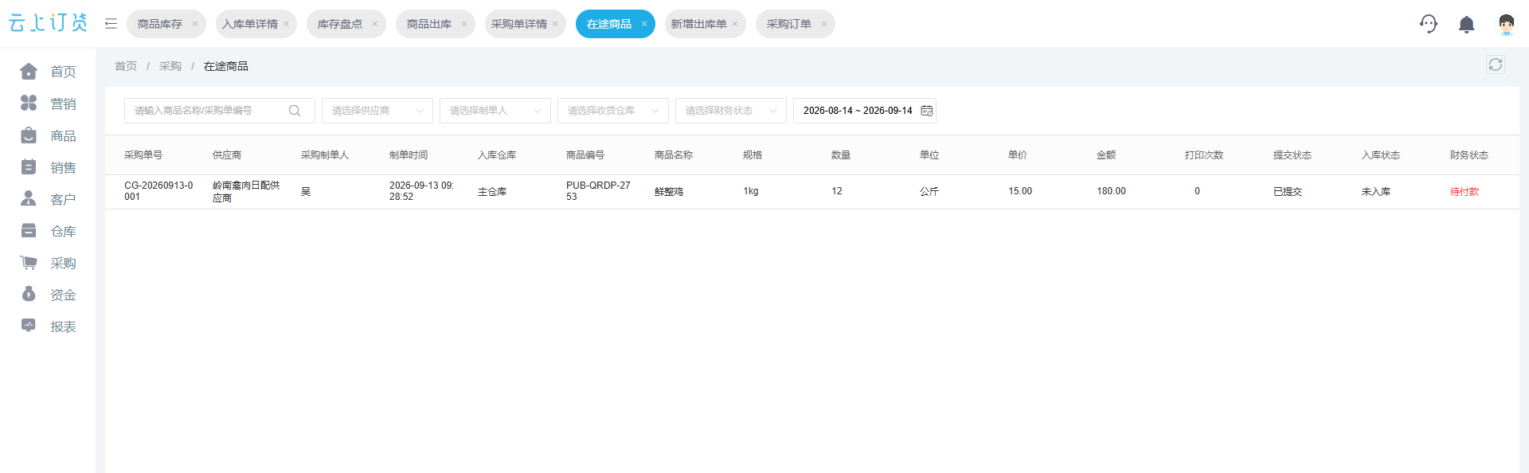Image resolution: width=1529 pixels, height=473 pixels.
Task: Open customer service headset icon
Action: coord(1429,24)
